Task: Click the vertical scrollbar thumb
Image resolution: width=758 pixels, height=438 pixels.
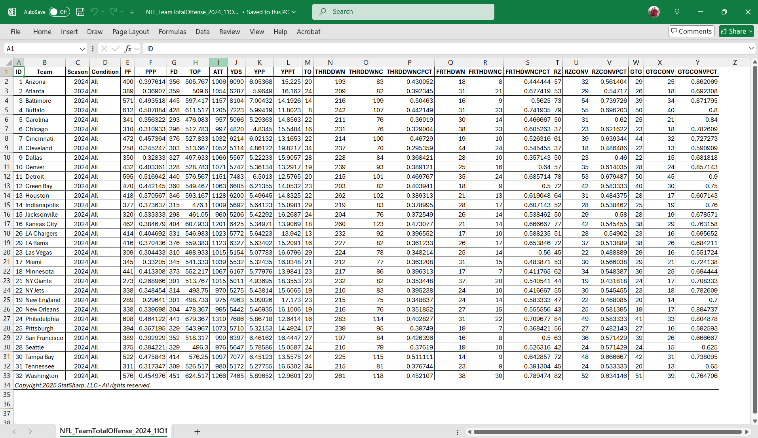Action: [x=754, y=239]
